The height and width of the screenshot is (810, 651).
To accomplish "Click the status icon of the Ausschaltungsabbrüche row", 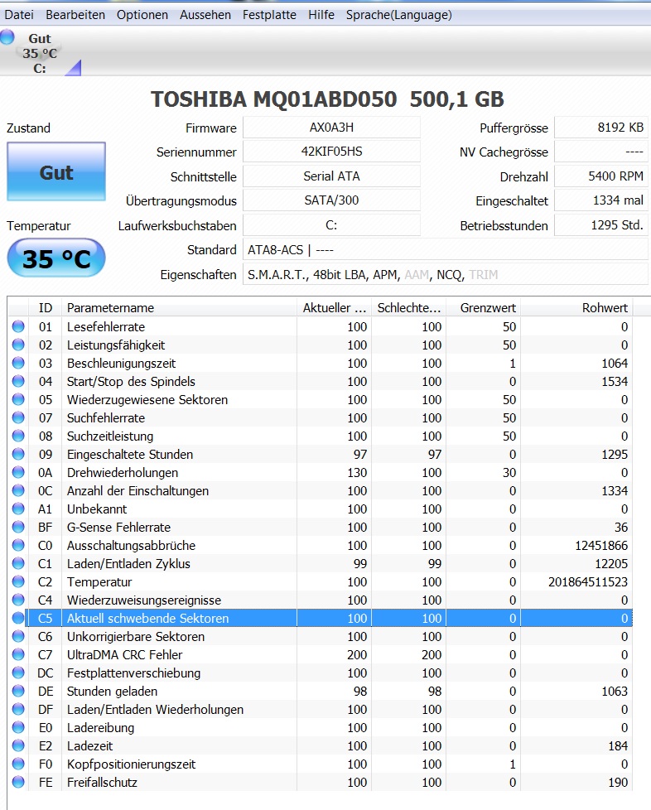I will (18, 545).
